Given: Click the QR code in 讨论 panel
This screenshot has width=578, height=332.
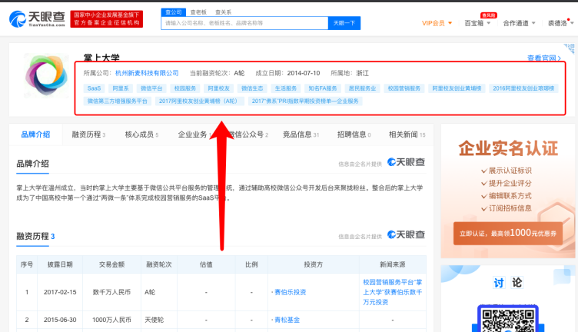Looking at the screenshot, I should click(508, 320).
